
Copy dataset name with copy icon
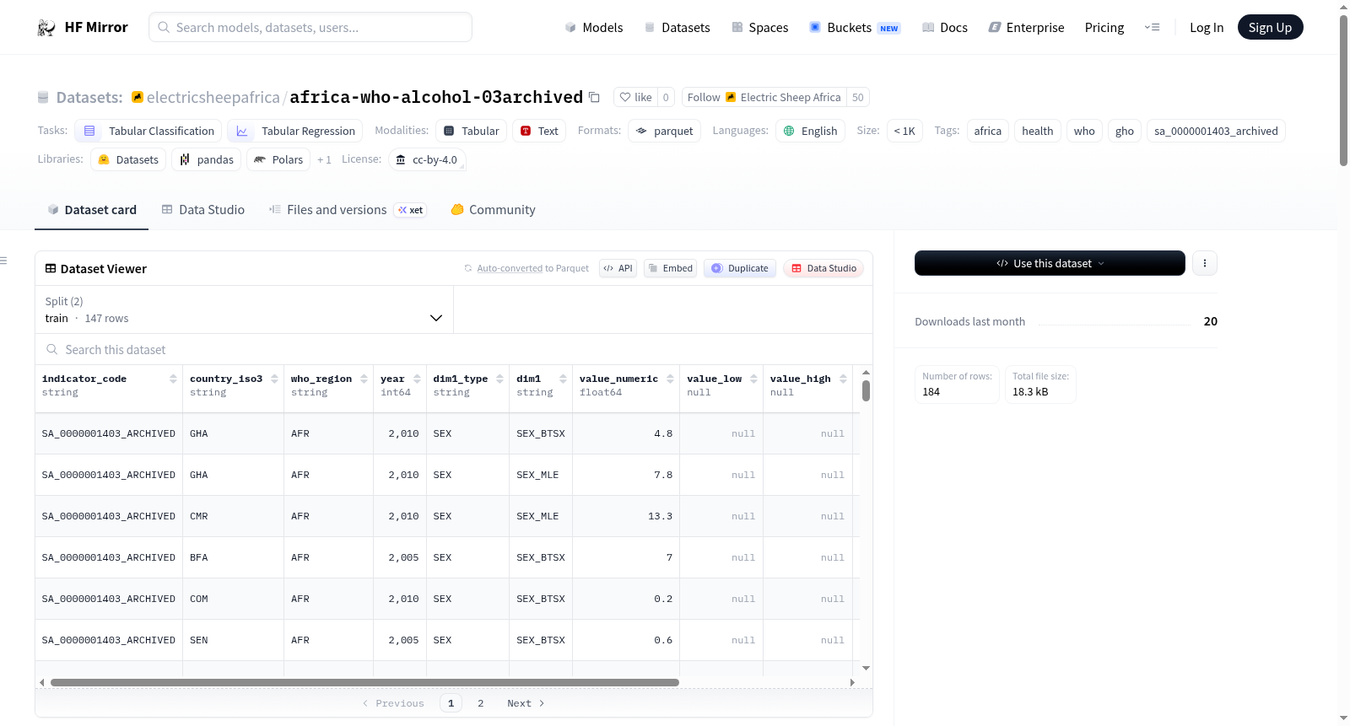click(594, 97)
